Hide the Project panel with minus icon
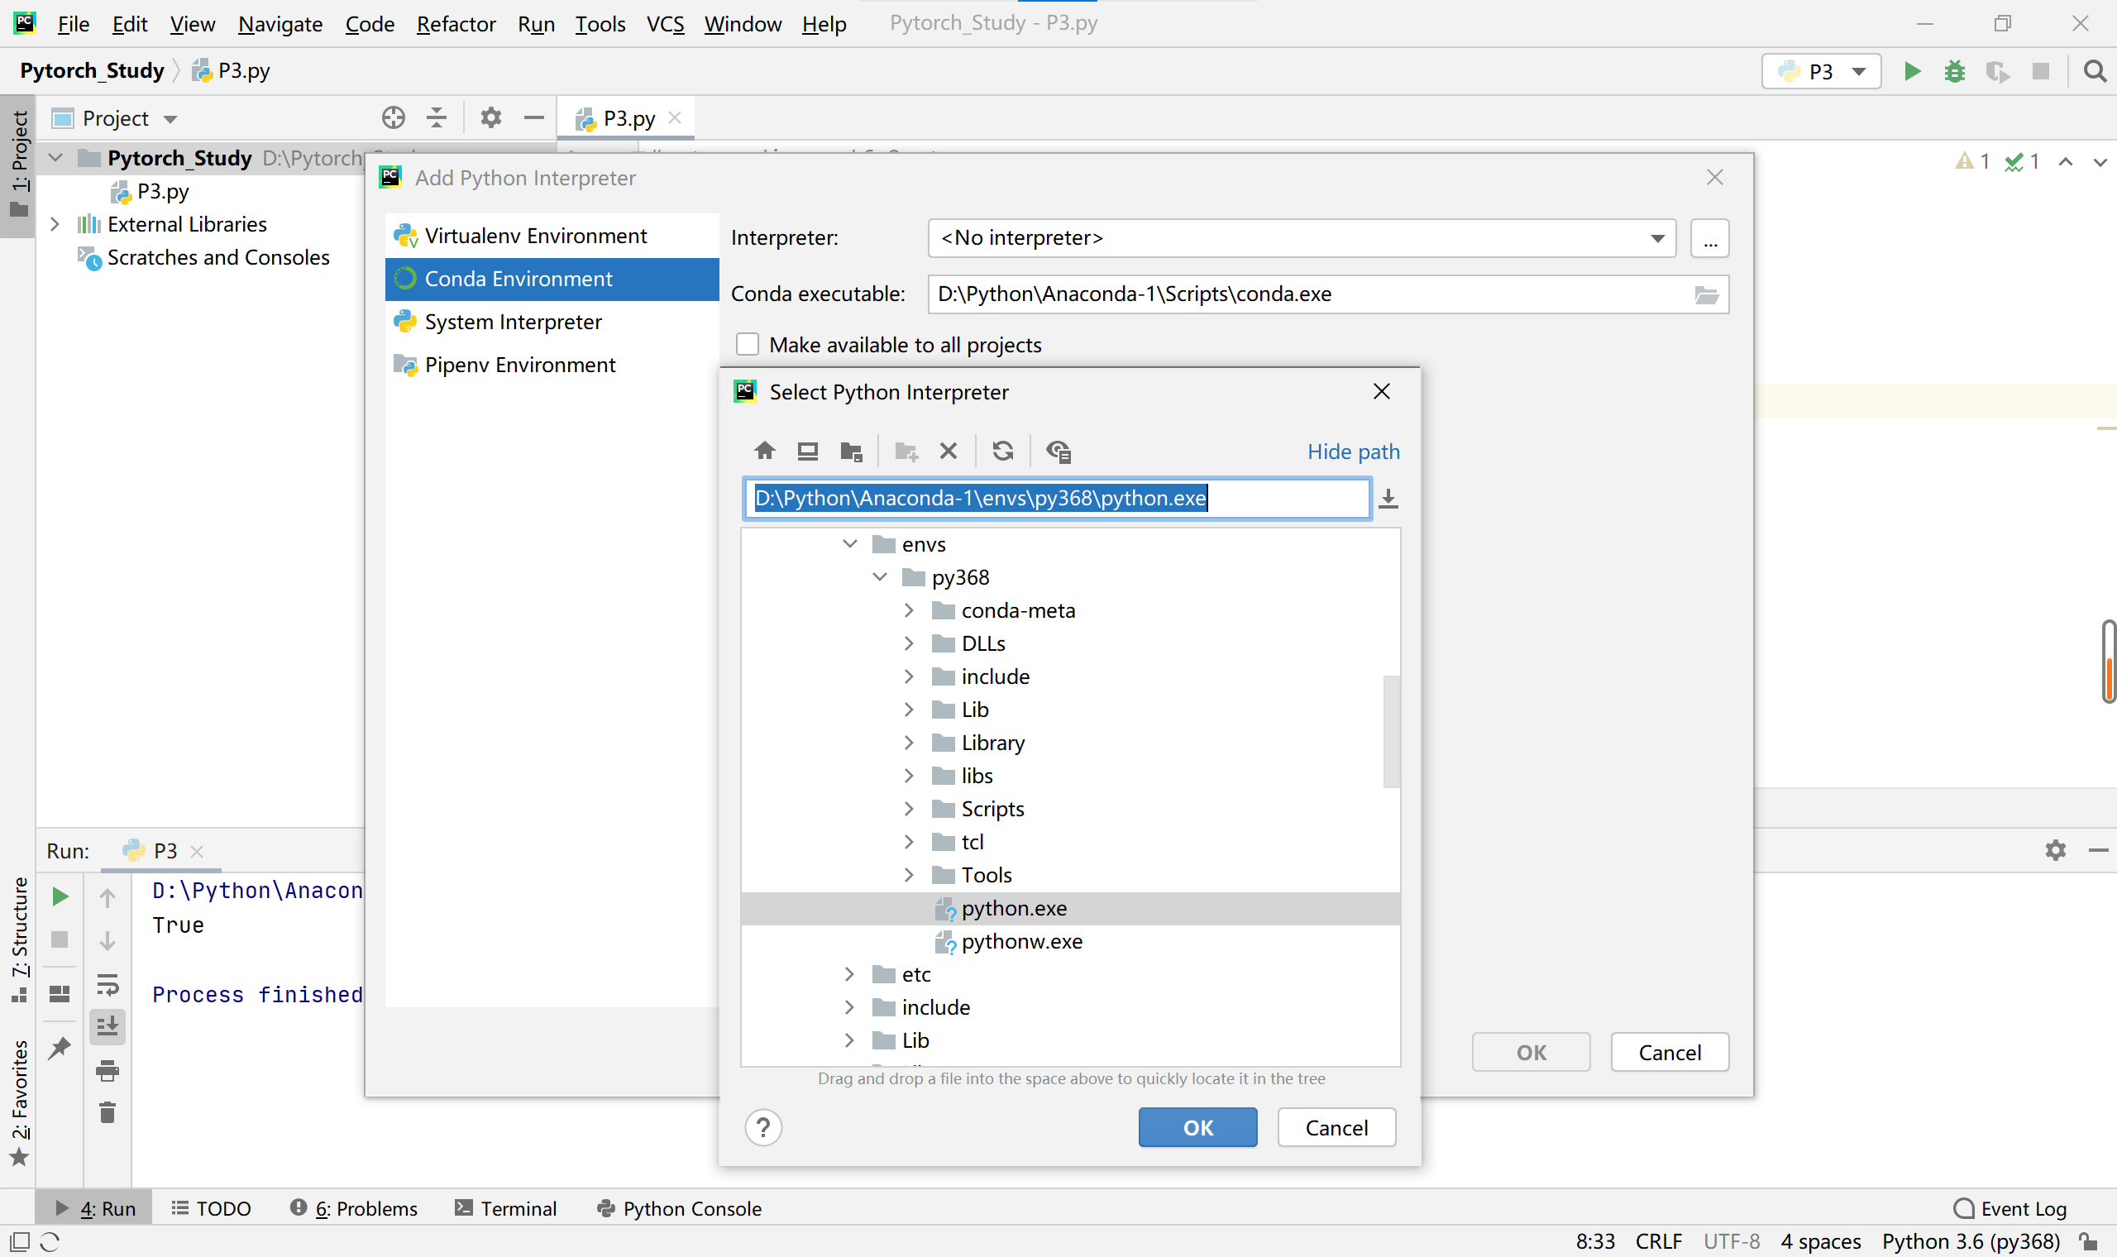Image resolution: width=2117 pixels, height=1257 pixels. pos(534,117)
